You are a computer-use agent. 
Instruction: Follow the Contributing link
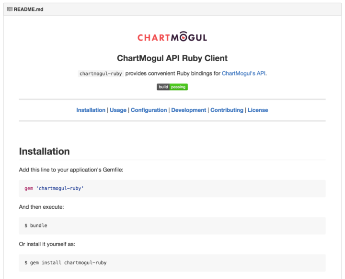(x=227, y=110)
